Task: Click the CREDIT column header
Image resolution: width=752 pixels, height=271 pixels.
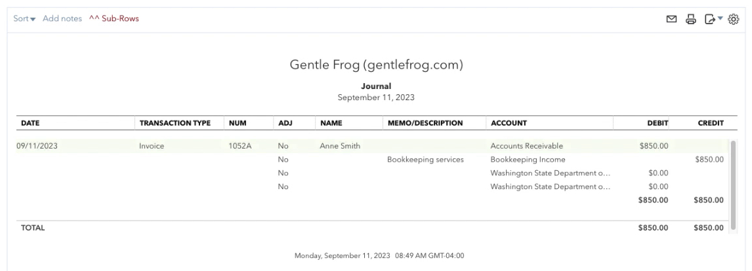Action: [711, 123]
